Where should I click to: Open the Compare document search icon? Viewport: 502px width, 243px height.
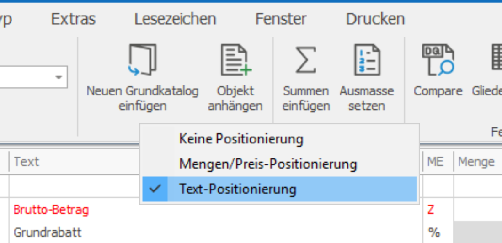(x=438, y=60)
